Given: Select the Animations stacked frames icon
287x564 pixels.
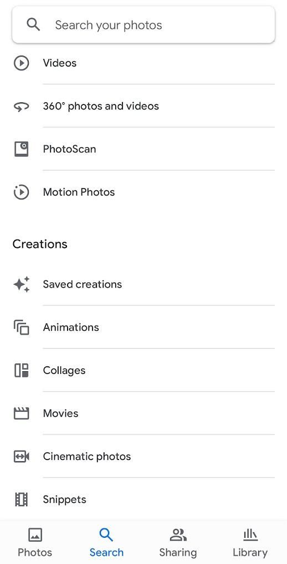Looking at the screenshot, I should [21, 327].
